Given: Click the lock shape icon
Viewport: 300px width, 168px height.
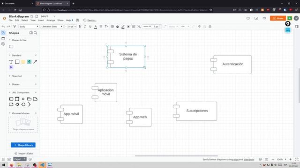Looking at the screenshot, I should pos(210,27).
